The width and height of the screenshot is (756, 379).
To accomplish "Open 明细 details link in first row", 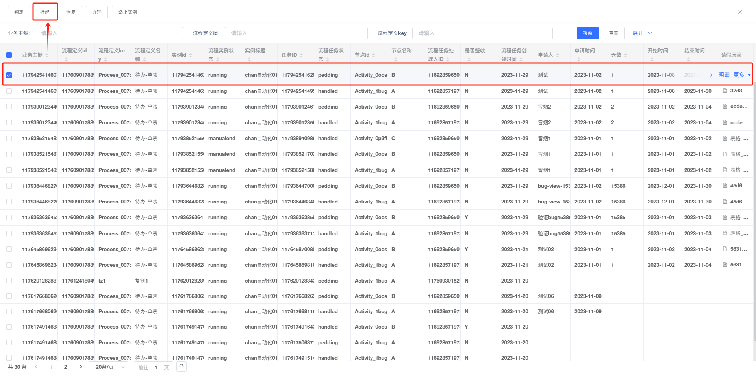I will (724, 75).
